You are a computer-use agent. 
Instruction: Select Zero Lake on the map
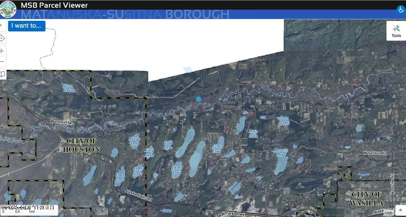68,88
